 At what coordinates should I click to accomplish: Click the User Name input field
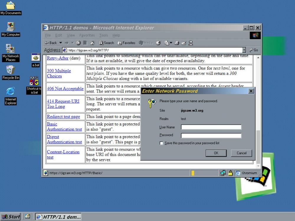211,127
